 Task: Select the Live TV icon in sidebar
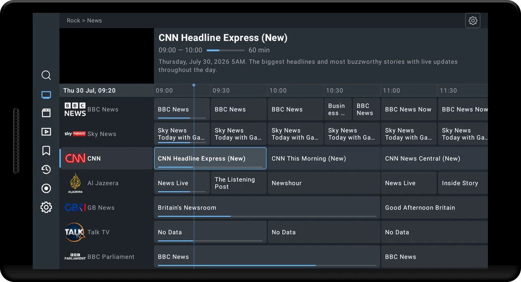pos(46,95)
